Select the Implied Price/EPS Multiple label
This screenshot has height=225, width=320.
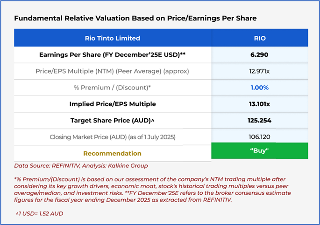[113, 104]
